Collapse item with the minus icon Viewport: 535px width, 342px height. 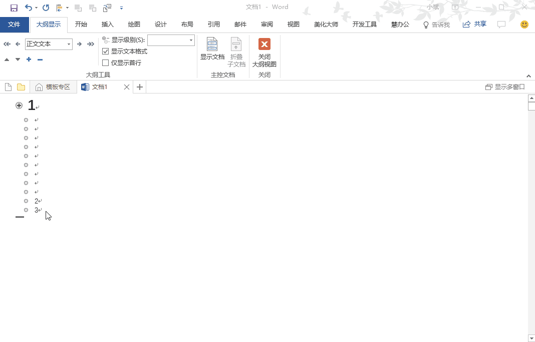pos(40,59)
